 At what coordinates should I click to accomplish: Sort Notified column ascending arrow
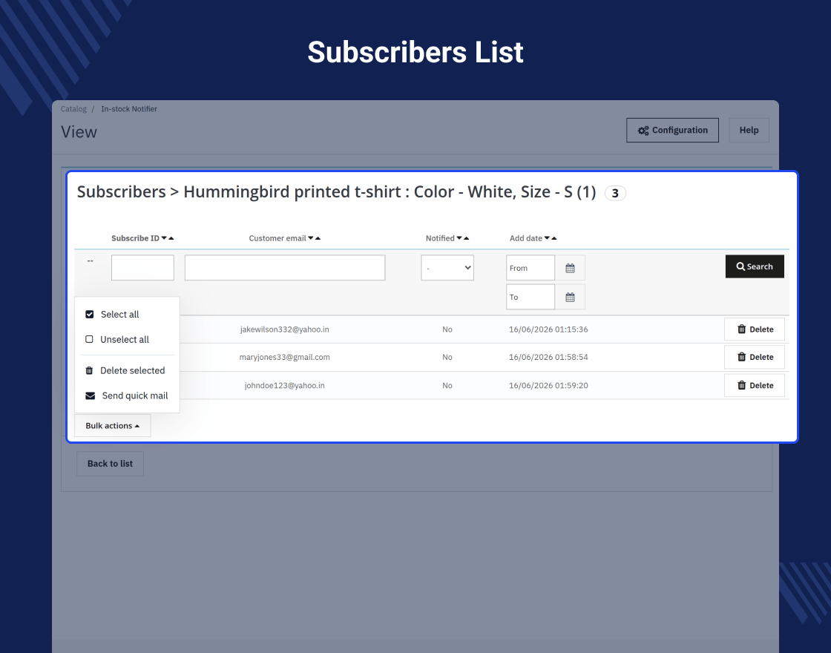(x=467, y=238)
